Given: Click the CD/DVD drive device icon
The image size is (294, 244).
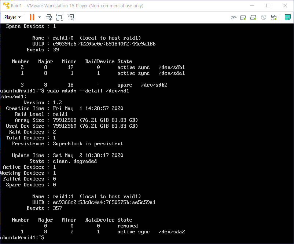Looking at the screenshot, I should coord(263,17).
